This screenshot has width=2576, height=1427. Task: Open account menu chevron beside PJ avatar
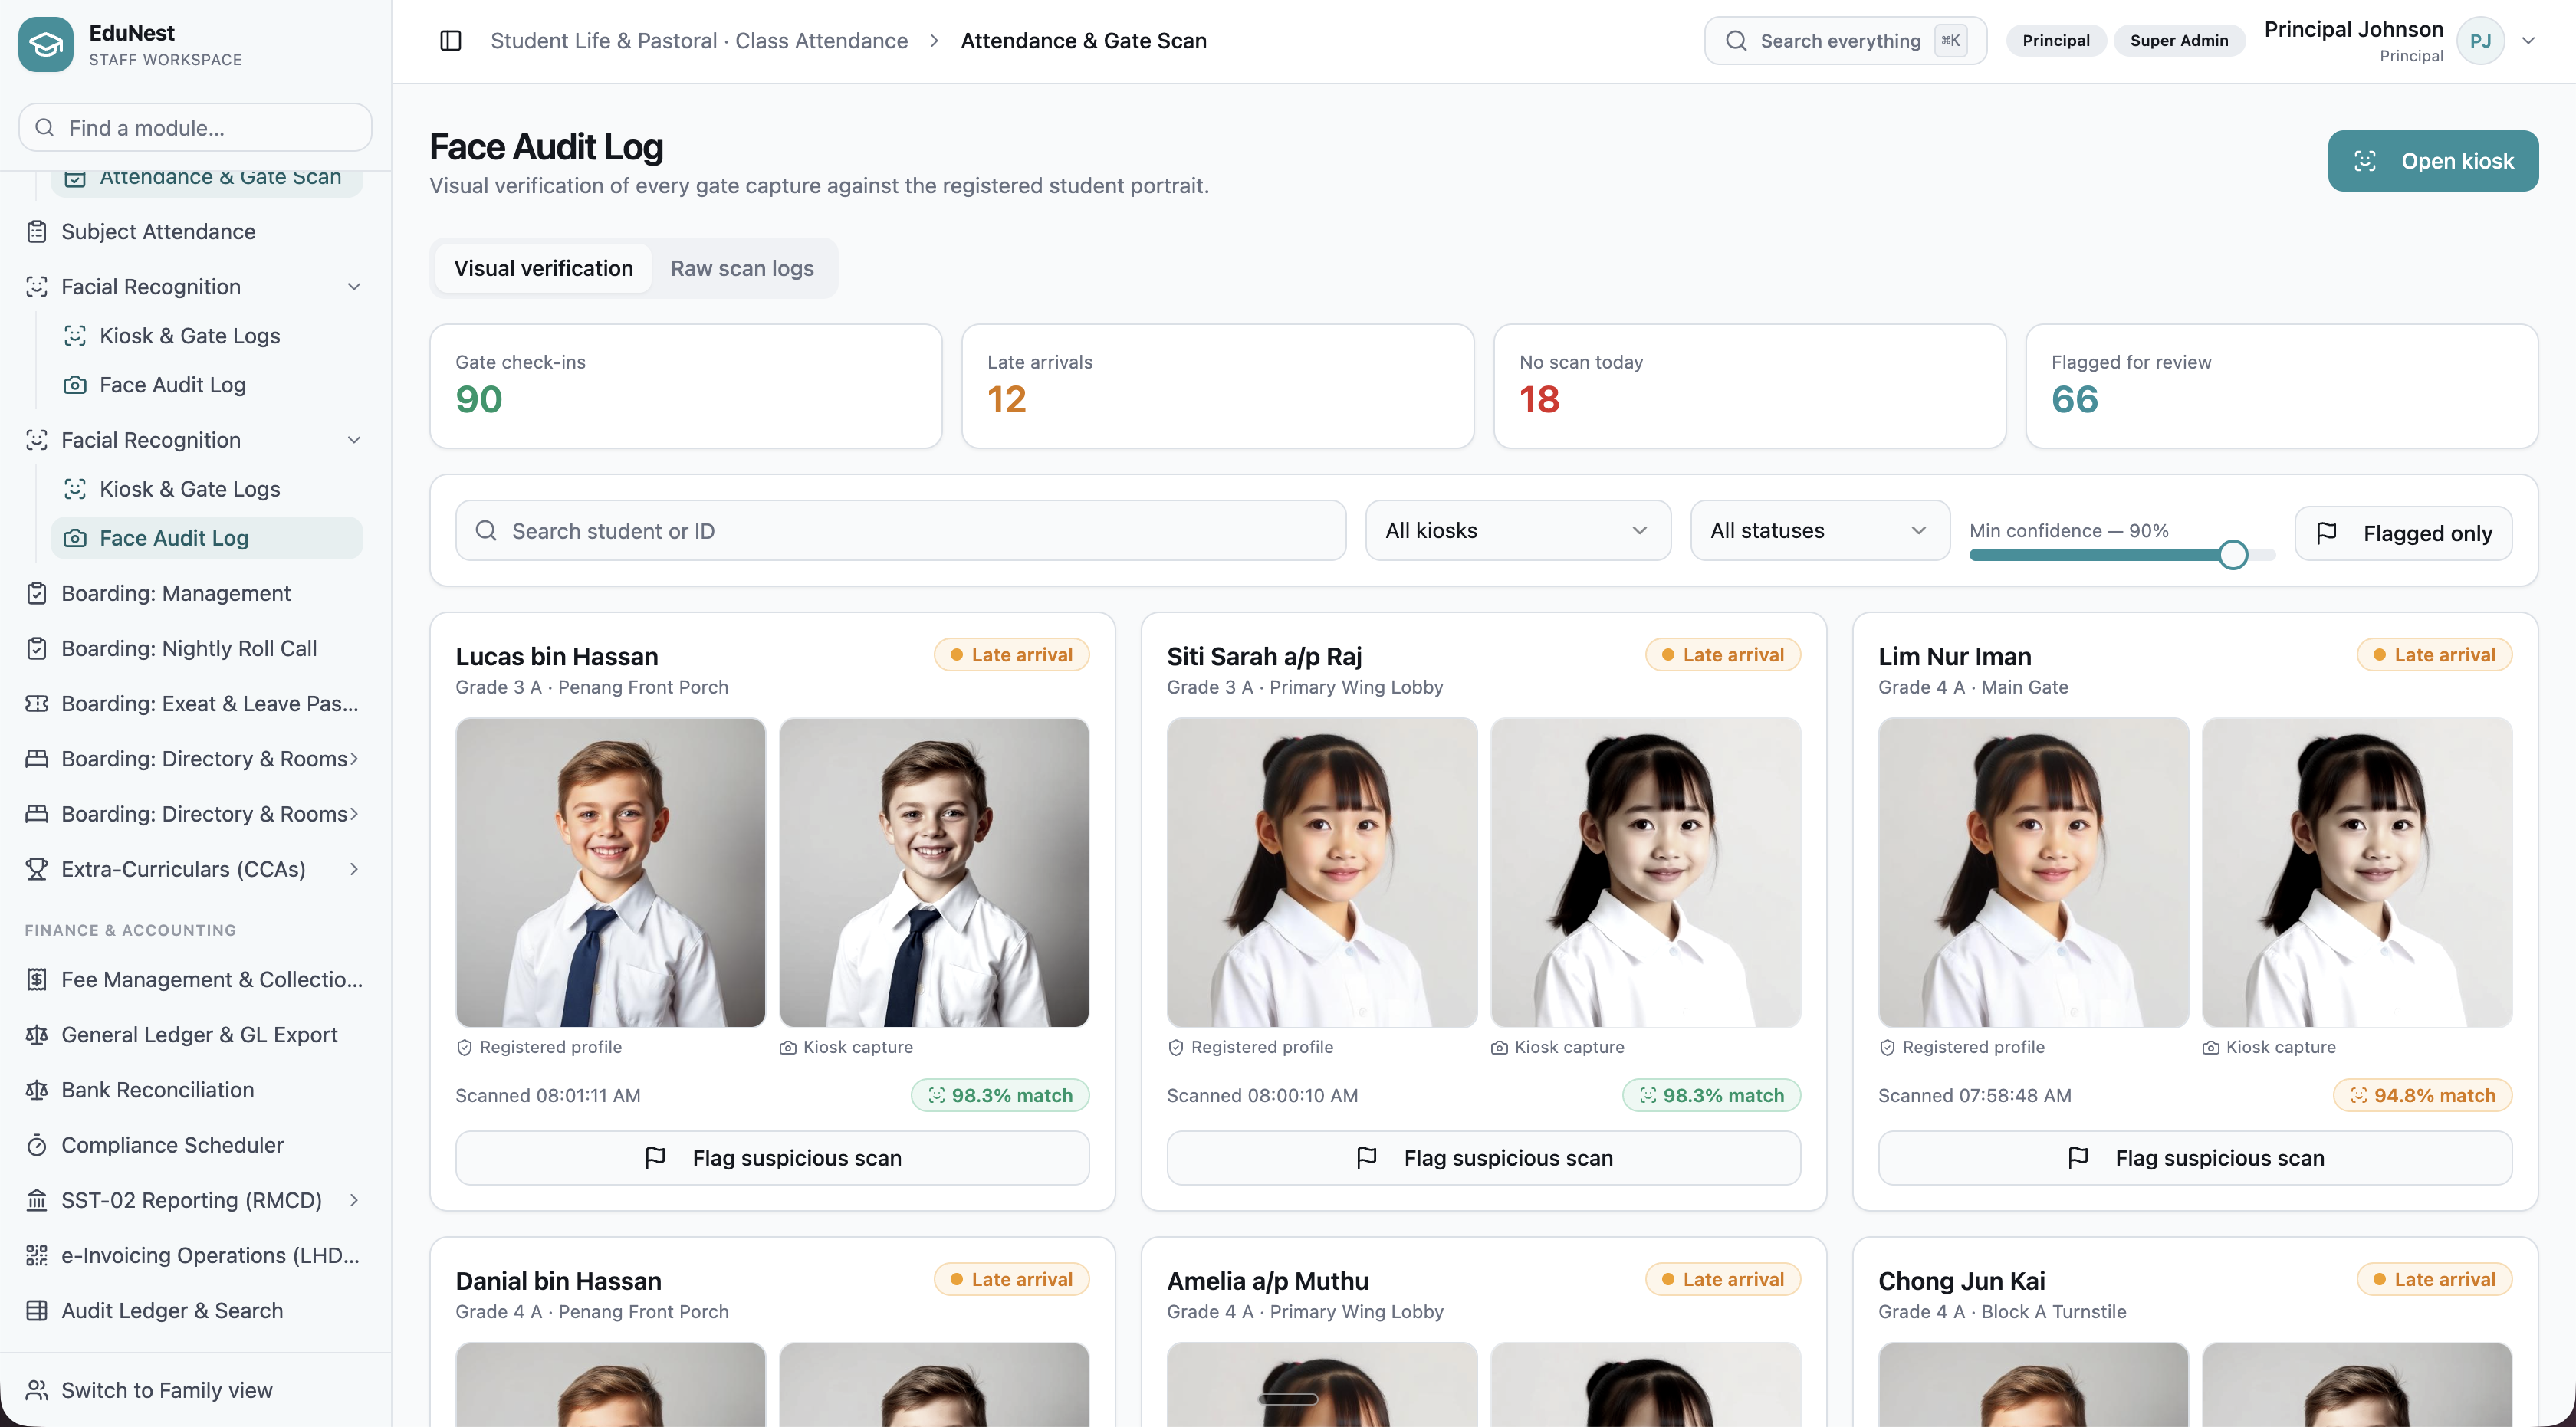(x=2528, y=41)
